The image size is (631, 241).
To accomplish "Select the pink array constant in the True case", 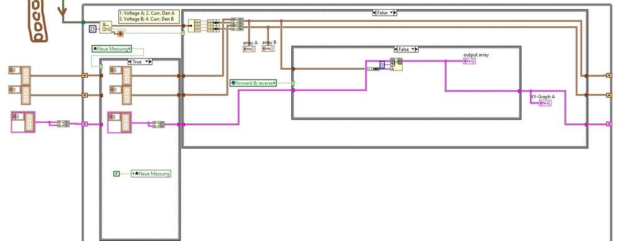I will (x=119, y=122).
